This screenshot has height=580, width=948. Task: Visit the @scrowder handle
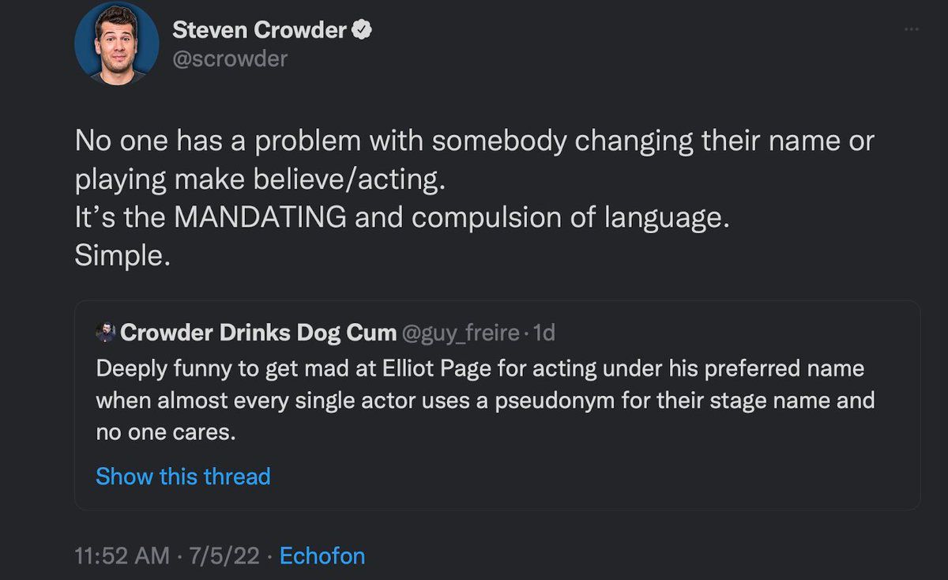(229, 58)
